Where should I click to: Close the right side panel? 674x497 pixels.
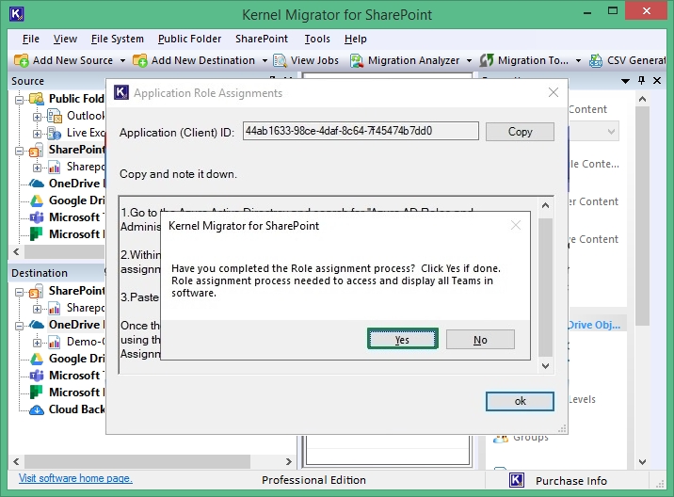click(657, 80)
